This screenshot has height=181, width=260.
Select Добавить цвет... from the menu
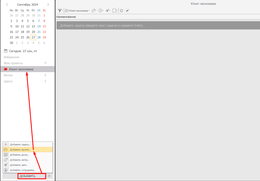(19, 165)
